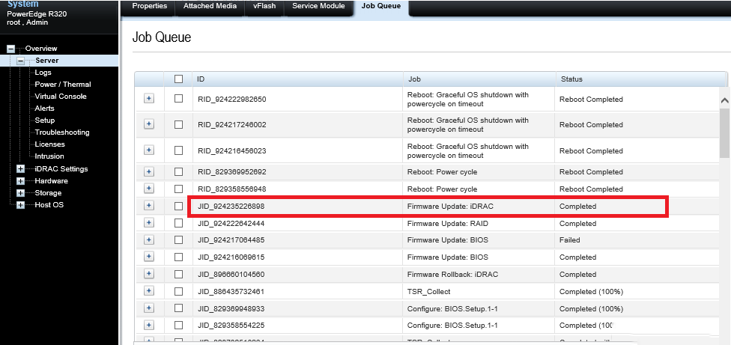The height and width of the screenshot is (345, 731).
Task: Check the box for failed job JID_924217064485
Action: pyautogui.click(x=178, y=240)
